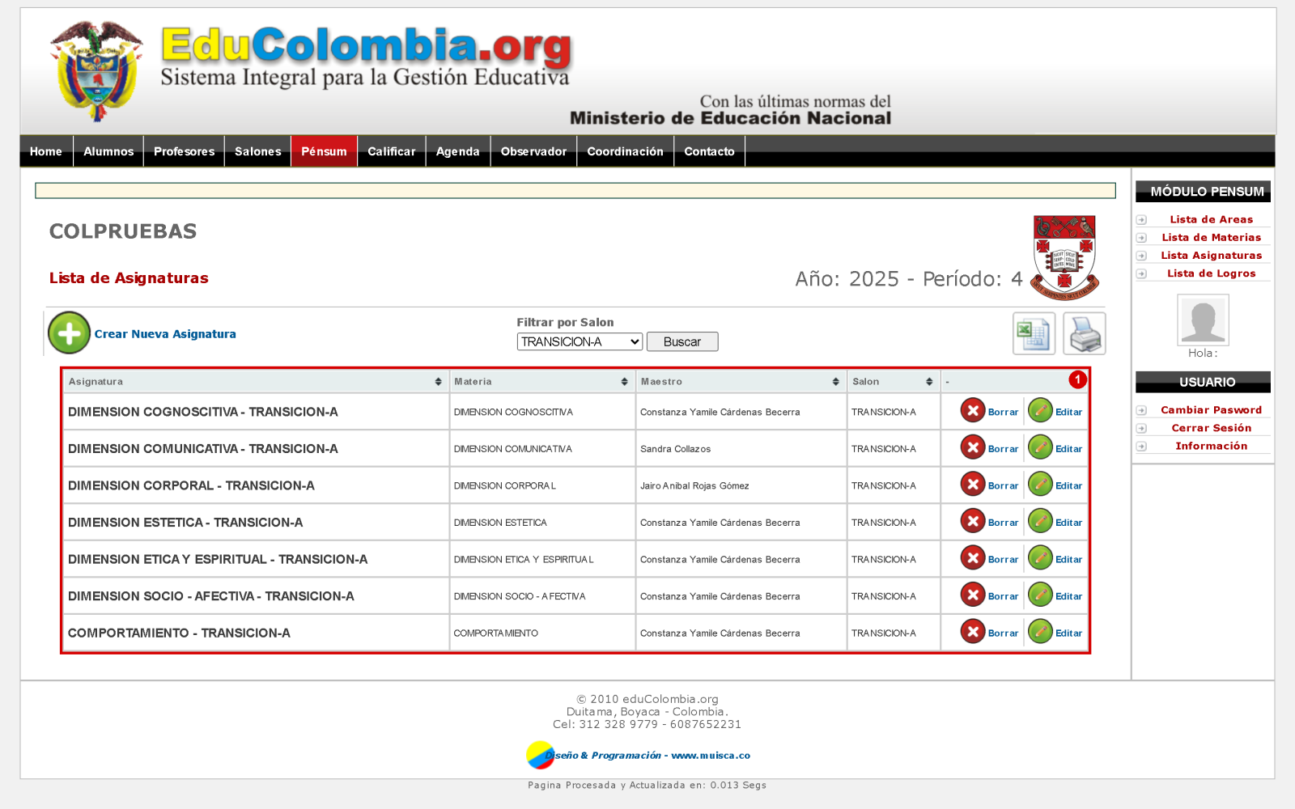This screenshot has width=1295, height=809.
Task: Open the Alumnos menu item
Action: 108,151
